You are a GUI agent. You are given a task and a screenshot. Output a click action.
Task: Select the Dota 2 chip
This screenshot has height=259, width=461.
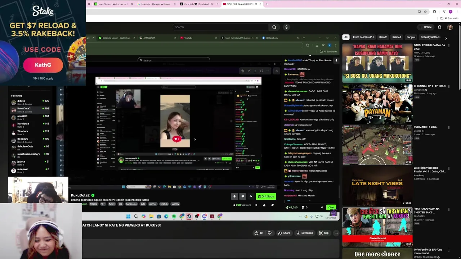pos(383,37)
